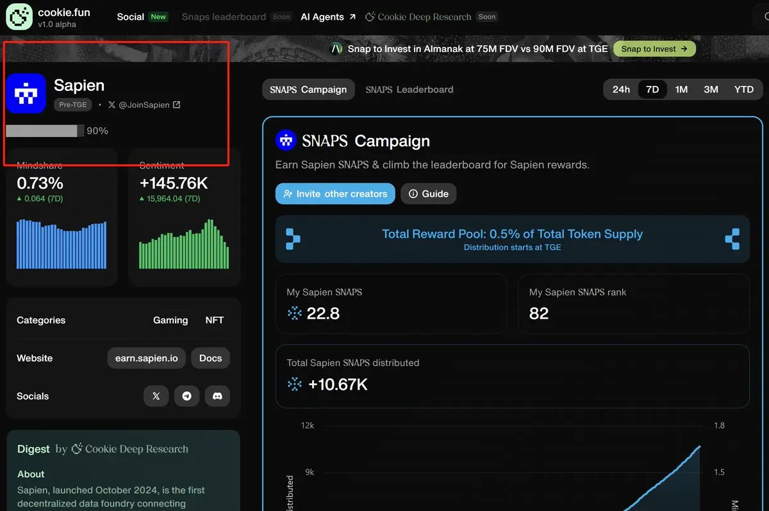Click the cookie icon by Cookie Deep Research nav
Image resolution: width=769 pixels, height=511 pixels.
click(370, 17)
